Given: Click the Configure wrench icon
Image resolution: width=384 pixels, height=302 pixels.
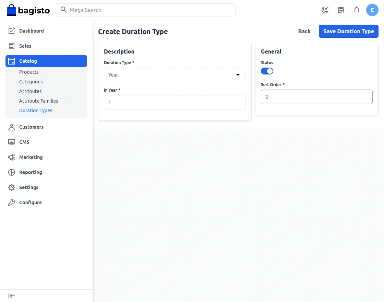Looking at the screenshot, I should (12, 202).
